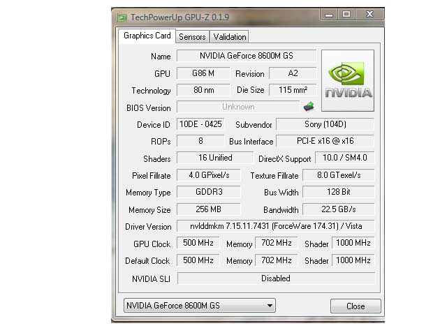Click the BIOS save chip icon
The image size is (447, 335).
pyautogui.click(x=309, y=107)
